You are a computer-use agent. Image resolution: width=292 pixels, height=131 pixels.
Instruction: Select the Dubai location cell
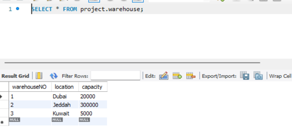click(x=65, y=97)
